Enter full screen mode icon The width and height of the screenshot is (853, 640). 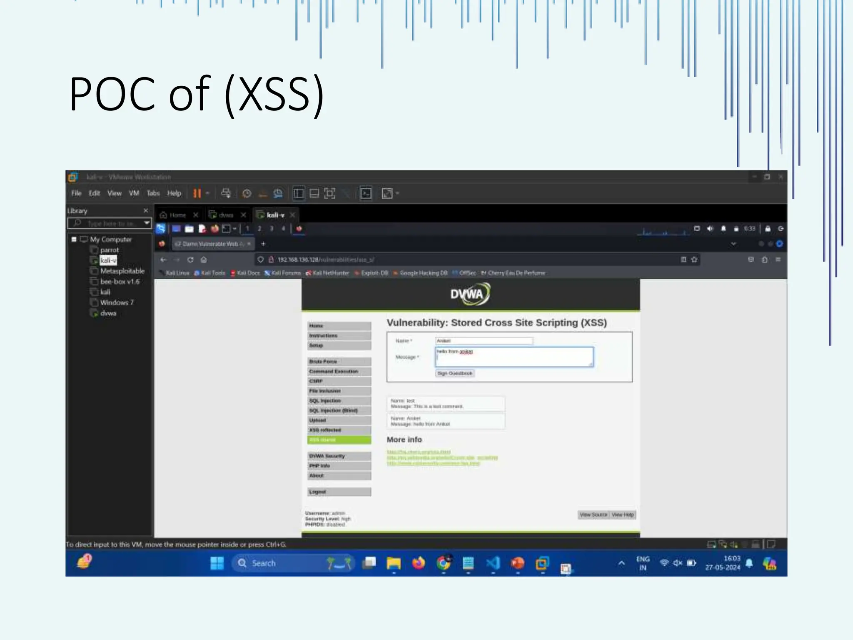pyautogui.click(x=329, y=193)
